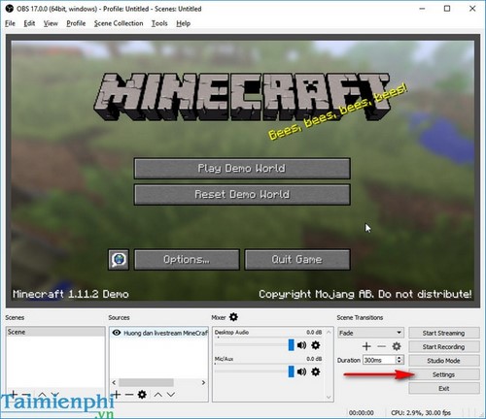
Task: Open the View menu
Action: pos(51,23)
